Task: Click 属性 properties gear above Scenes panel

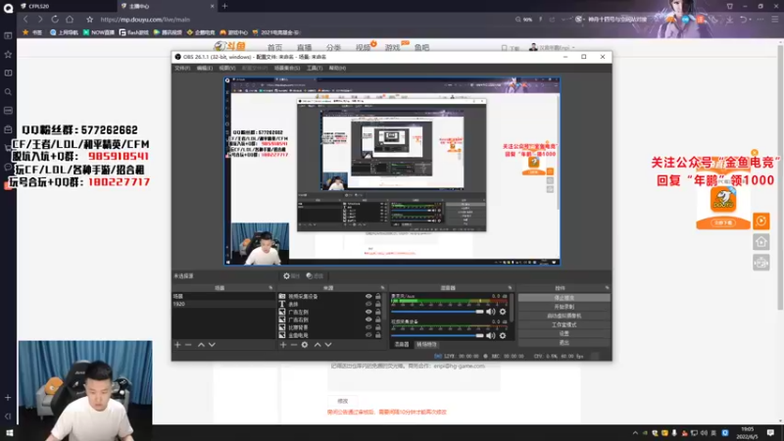Action: [x=291, y=276]
